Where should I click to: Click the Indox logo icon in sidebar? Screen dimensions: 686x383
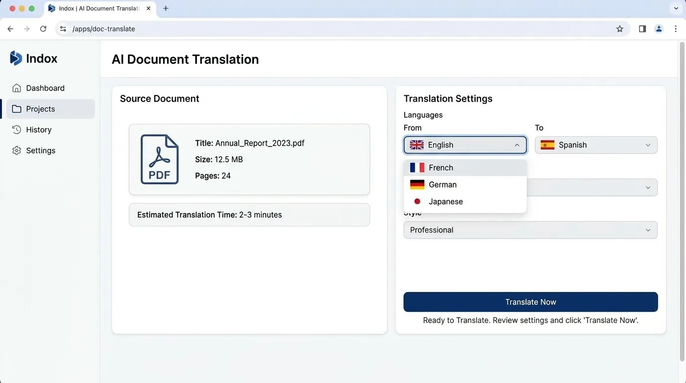click(16, 58)
